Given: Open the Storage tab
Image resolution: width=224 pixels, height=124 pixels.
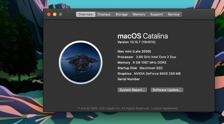Looking at the screenshot, I should click(x=122, y=14).
